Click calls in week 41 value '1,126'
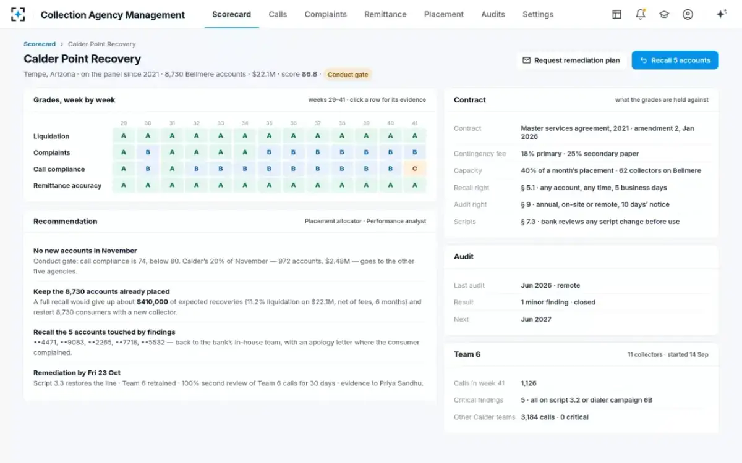 (530, 383)
